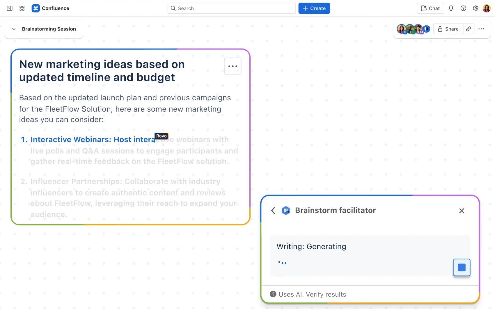Screen dimensions: 495x322
Task: Copy link using the chain icon
Action: (469, 29)
